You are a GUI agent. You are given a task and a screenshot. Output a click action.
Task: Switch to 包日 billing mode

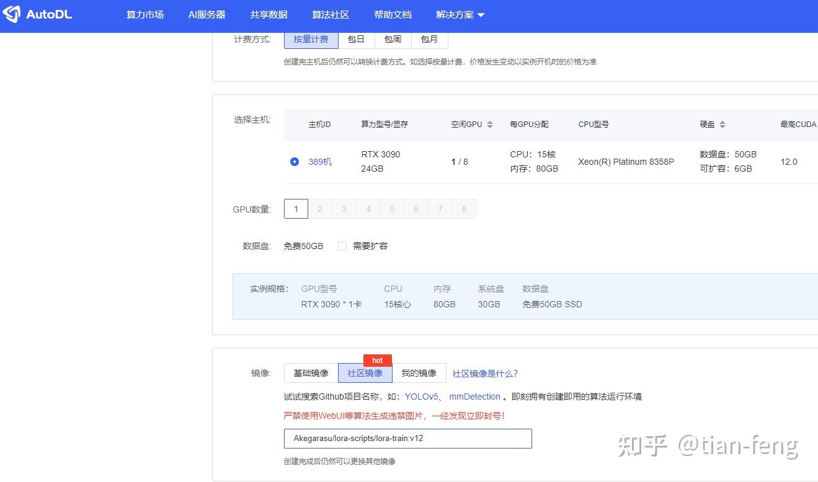click(x=356, y=38)
